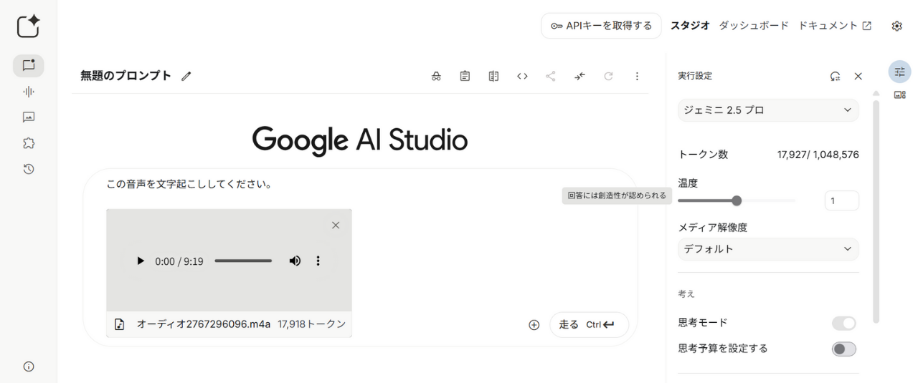Image resolution: width=918 pixels, height=383 pixels.
Task: Click the incognito icon in prompt toolbar
Action: [x=436, y=76]
